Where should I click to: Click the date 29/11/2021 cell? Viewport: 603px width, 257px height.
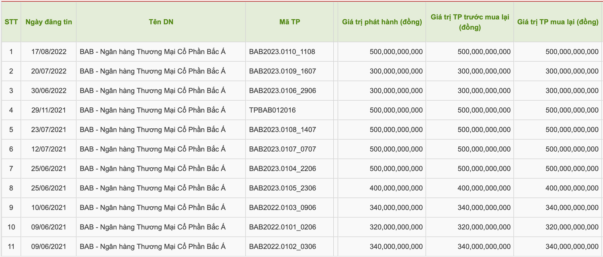(49, 110)
